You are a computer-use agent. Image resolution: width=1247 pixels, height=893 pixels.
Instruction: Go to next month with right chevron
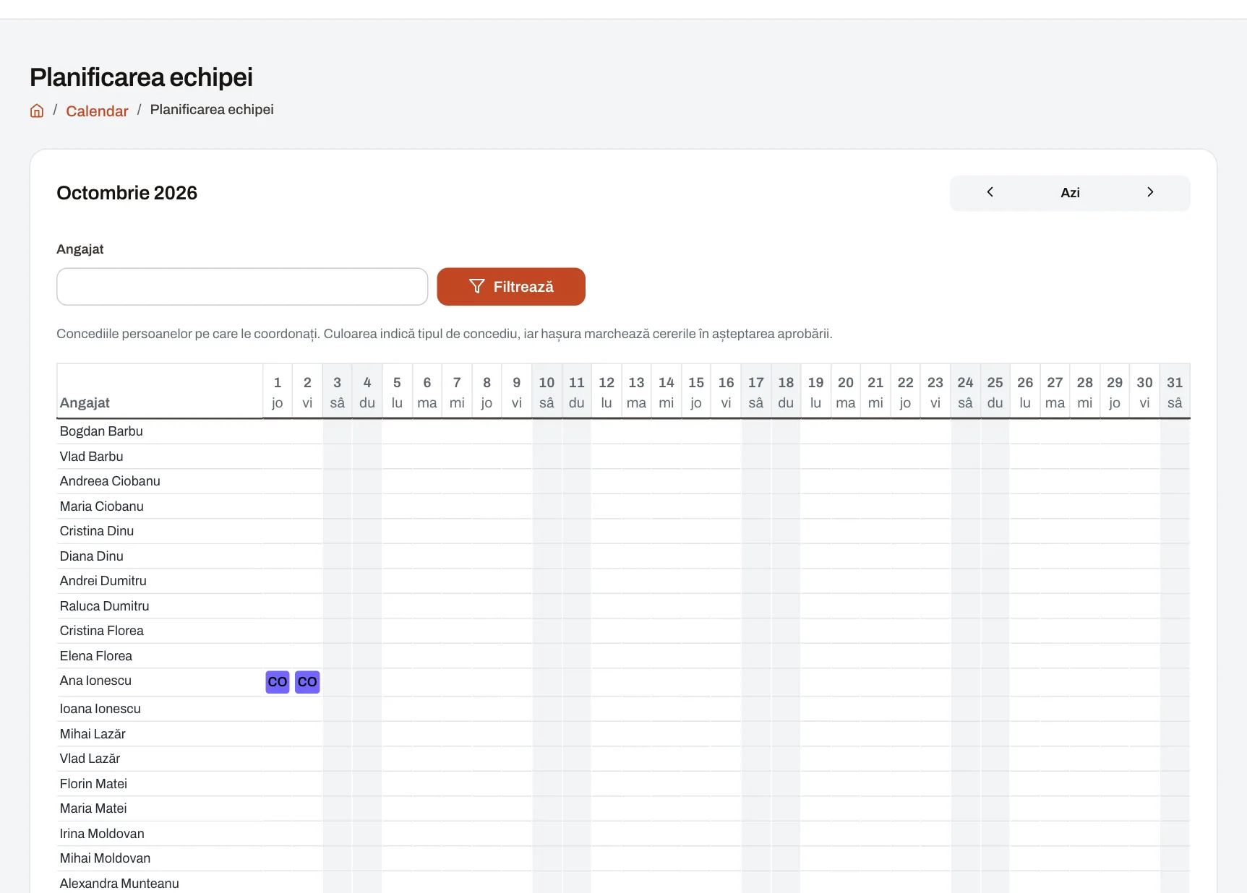1150,192
